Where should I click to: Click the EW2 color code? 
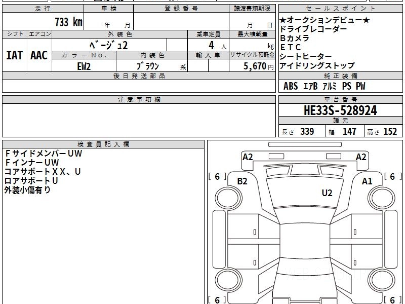tap(84, 66)
